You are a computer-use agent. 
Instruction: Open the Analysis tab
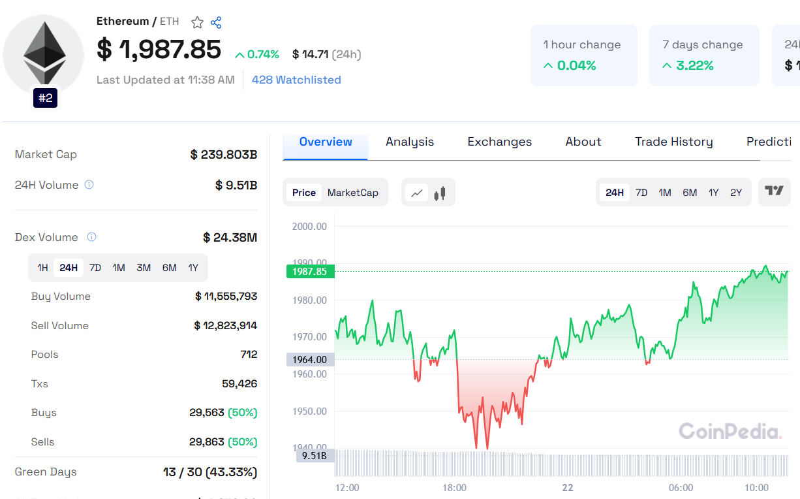pyautogui.click(x=410, y=142)
